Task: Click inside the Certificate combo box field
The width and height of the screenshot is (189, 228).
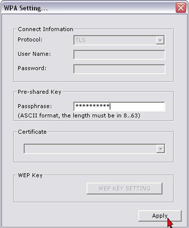Action: [94, 149]
